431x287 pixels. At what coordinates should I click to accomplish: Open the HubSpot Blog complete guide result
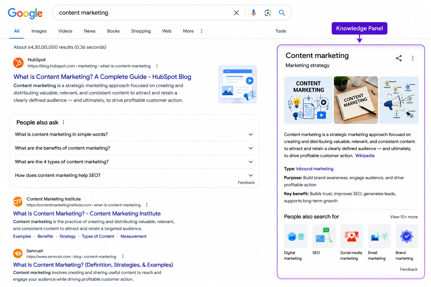pos(102,77)
